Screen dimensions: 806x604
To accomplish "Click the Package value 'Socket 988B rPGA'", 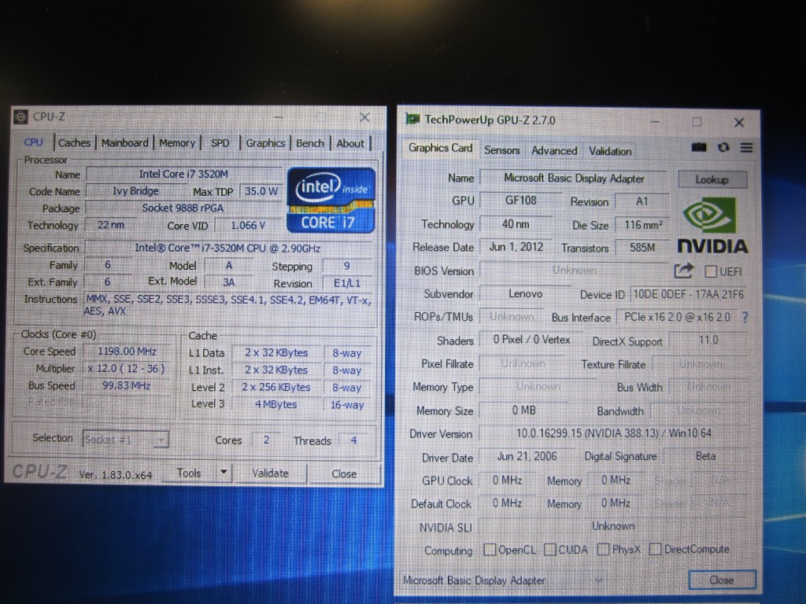I will pos(183,208).
